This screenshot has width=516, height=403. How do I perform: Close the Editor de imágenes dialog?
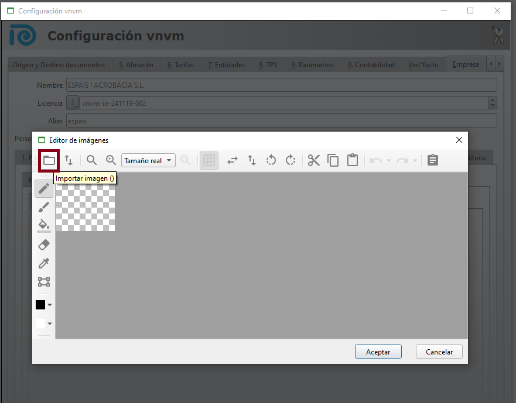[459, 140]
